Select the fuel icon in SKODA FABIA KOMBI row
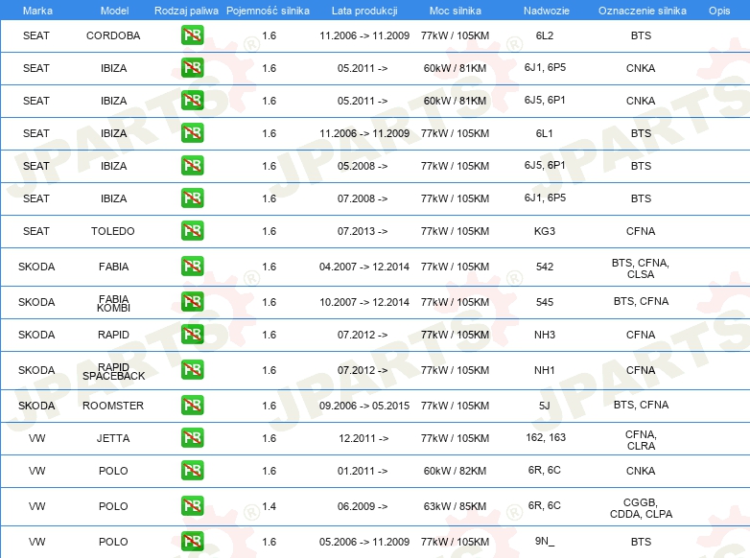The image size is (750, 558). [x=192, y=302]
